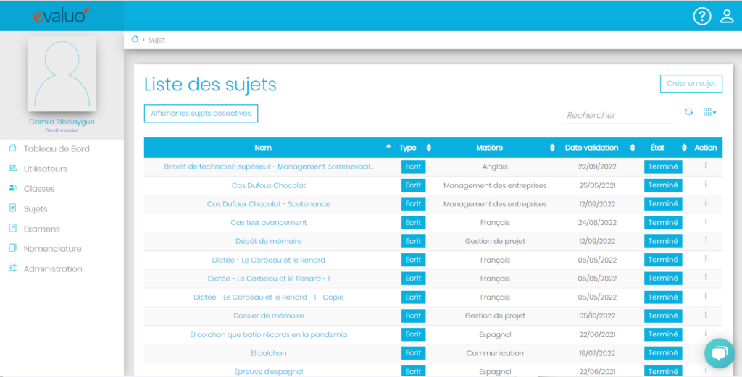Image resolution: width=742 pixels, height=377 pixels.
Task: Open action menu for Cas Dufoux Chocolat
Action: (706, 185)
